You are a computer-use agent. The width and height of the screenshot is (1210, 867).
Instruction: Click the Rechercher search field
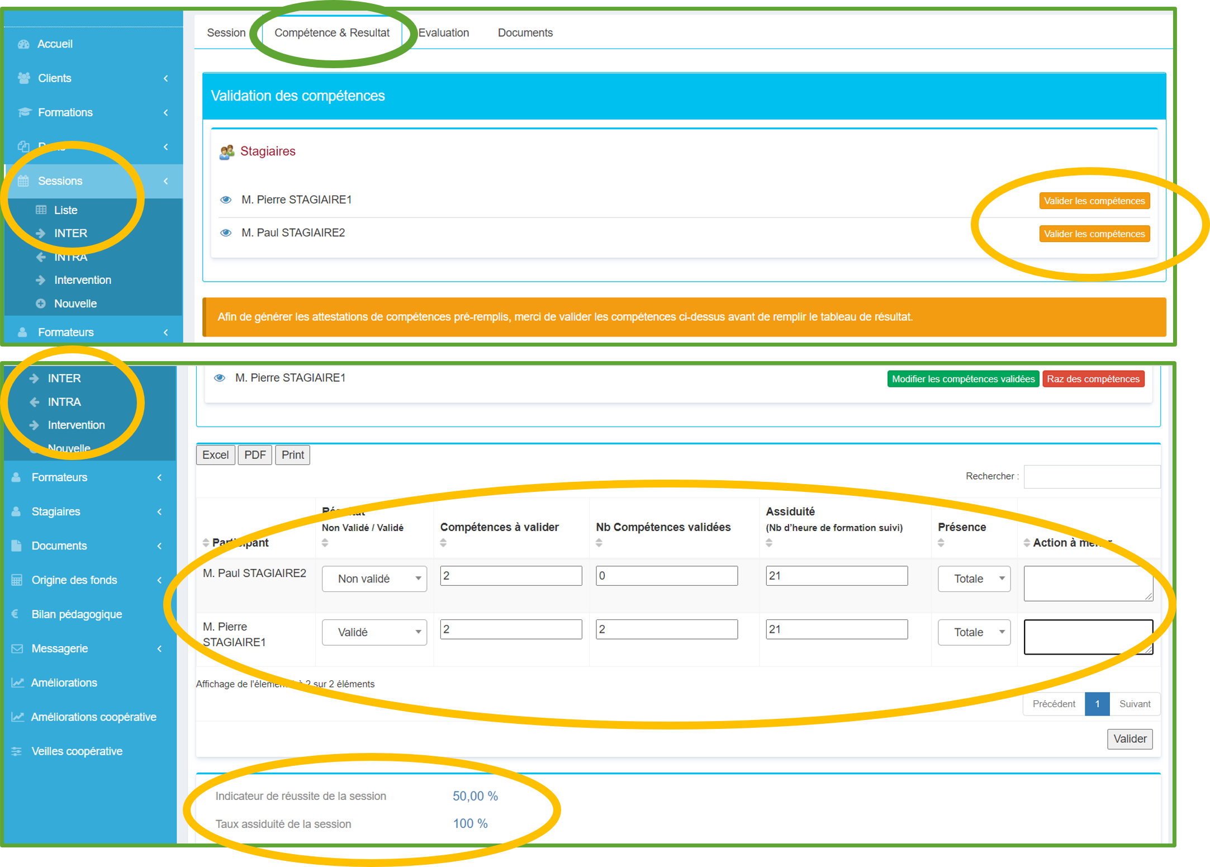coord(1092,476)
